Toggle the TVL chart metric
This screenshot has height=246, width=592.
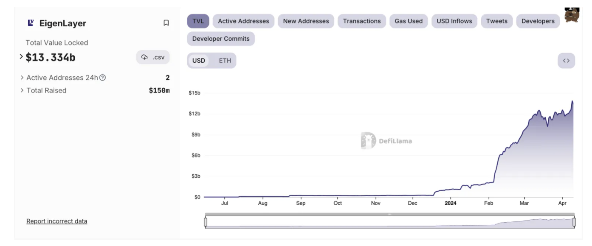coord(198,21)
